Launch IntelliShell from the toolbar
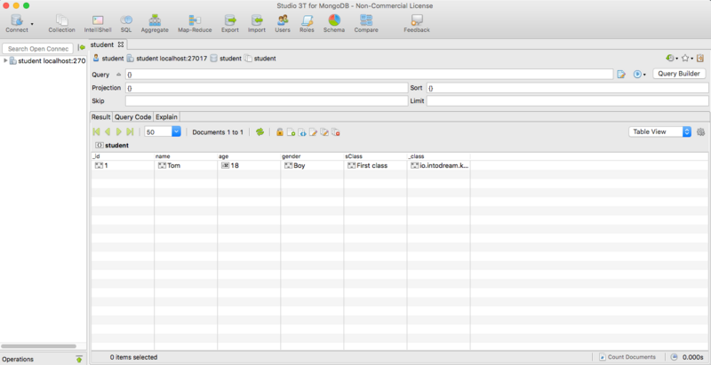Screen dimensions: 711x365 [98, 23]
